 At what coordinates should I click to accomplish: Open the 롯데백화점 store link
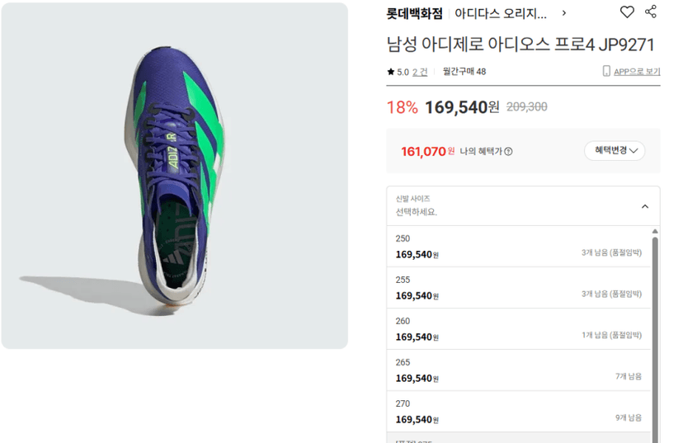tap(414, 13)
